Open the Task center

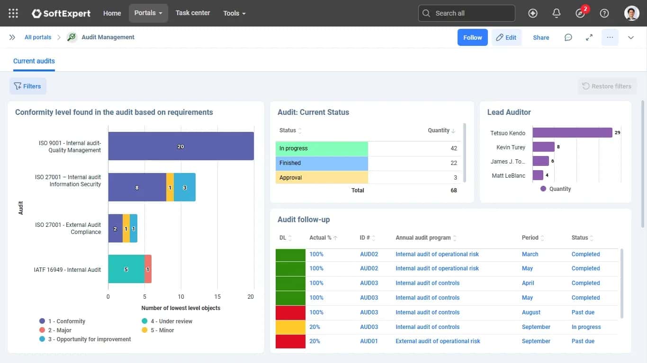[x=193, y=13]
